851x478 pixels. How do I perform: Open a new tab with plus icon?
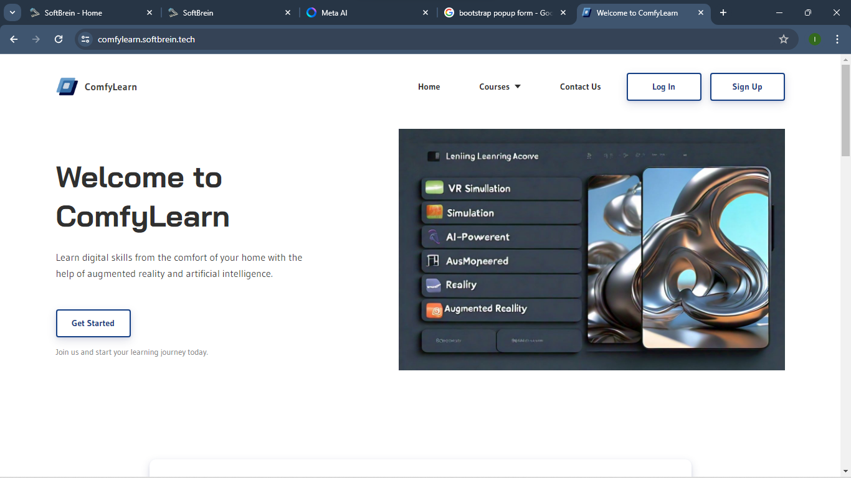(x=723, y=12)
